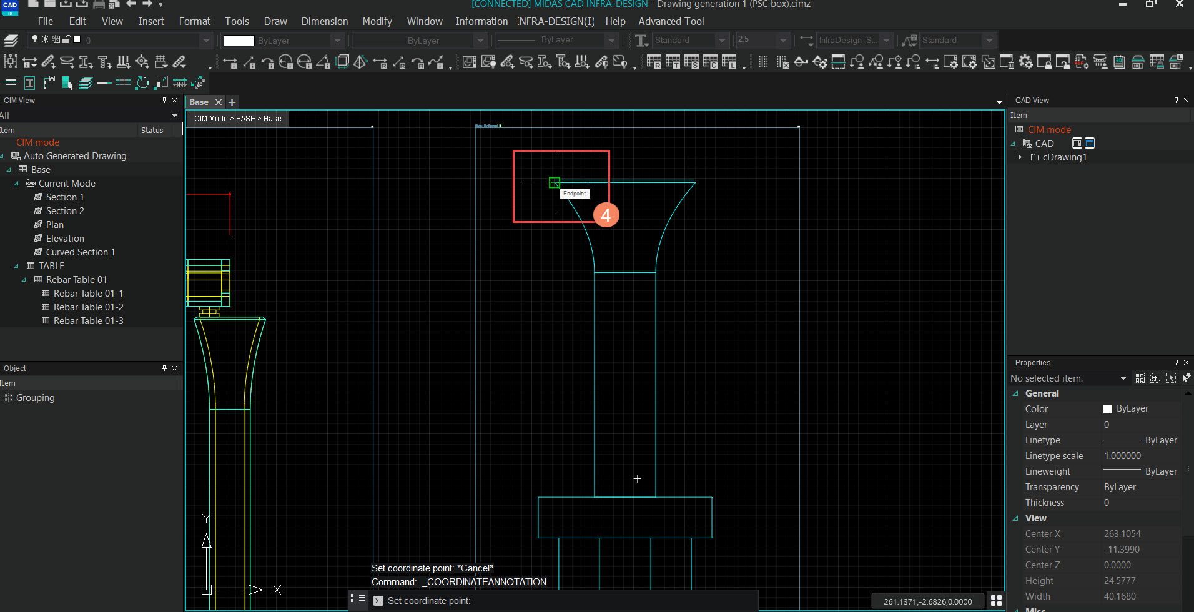
Task: Click the scale diagonal arrow icon
Action: coord(161,82)
